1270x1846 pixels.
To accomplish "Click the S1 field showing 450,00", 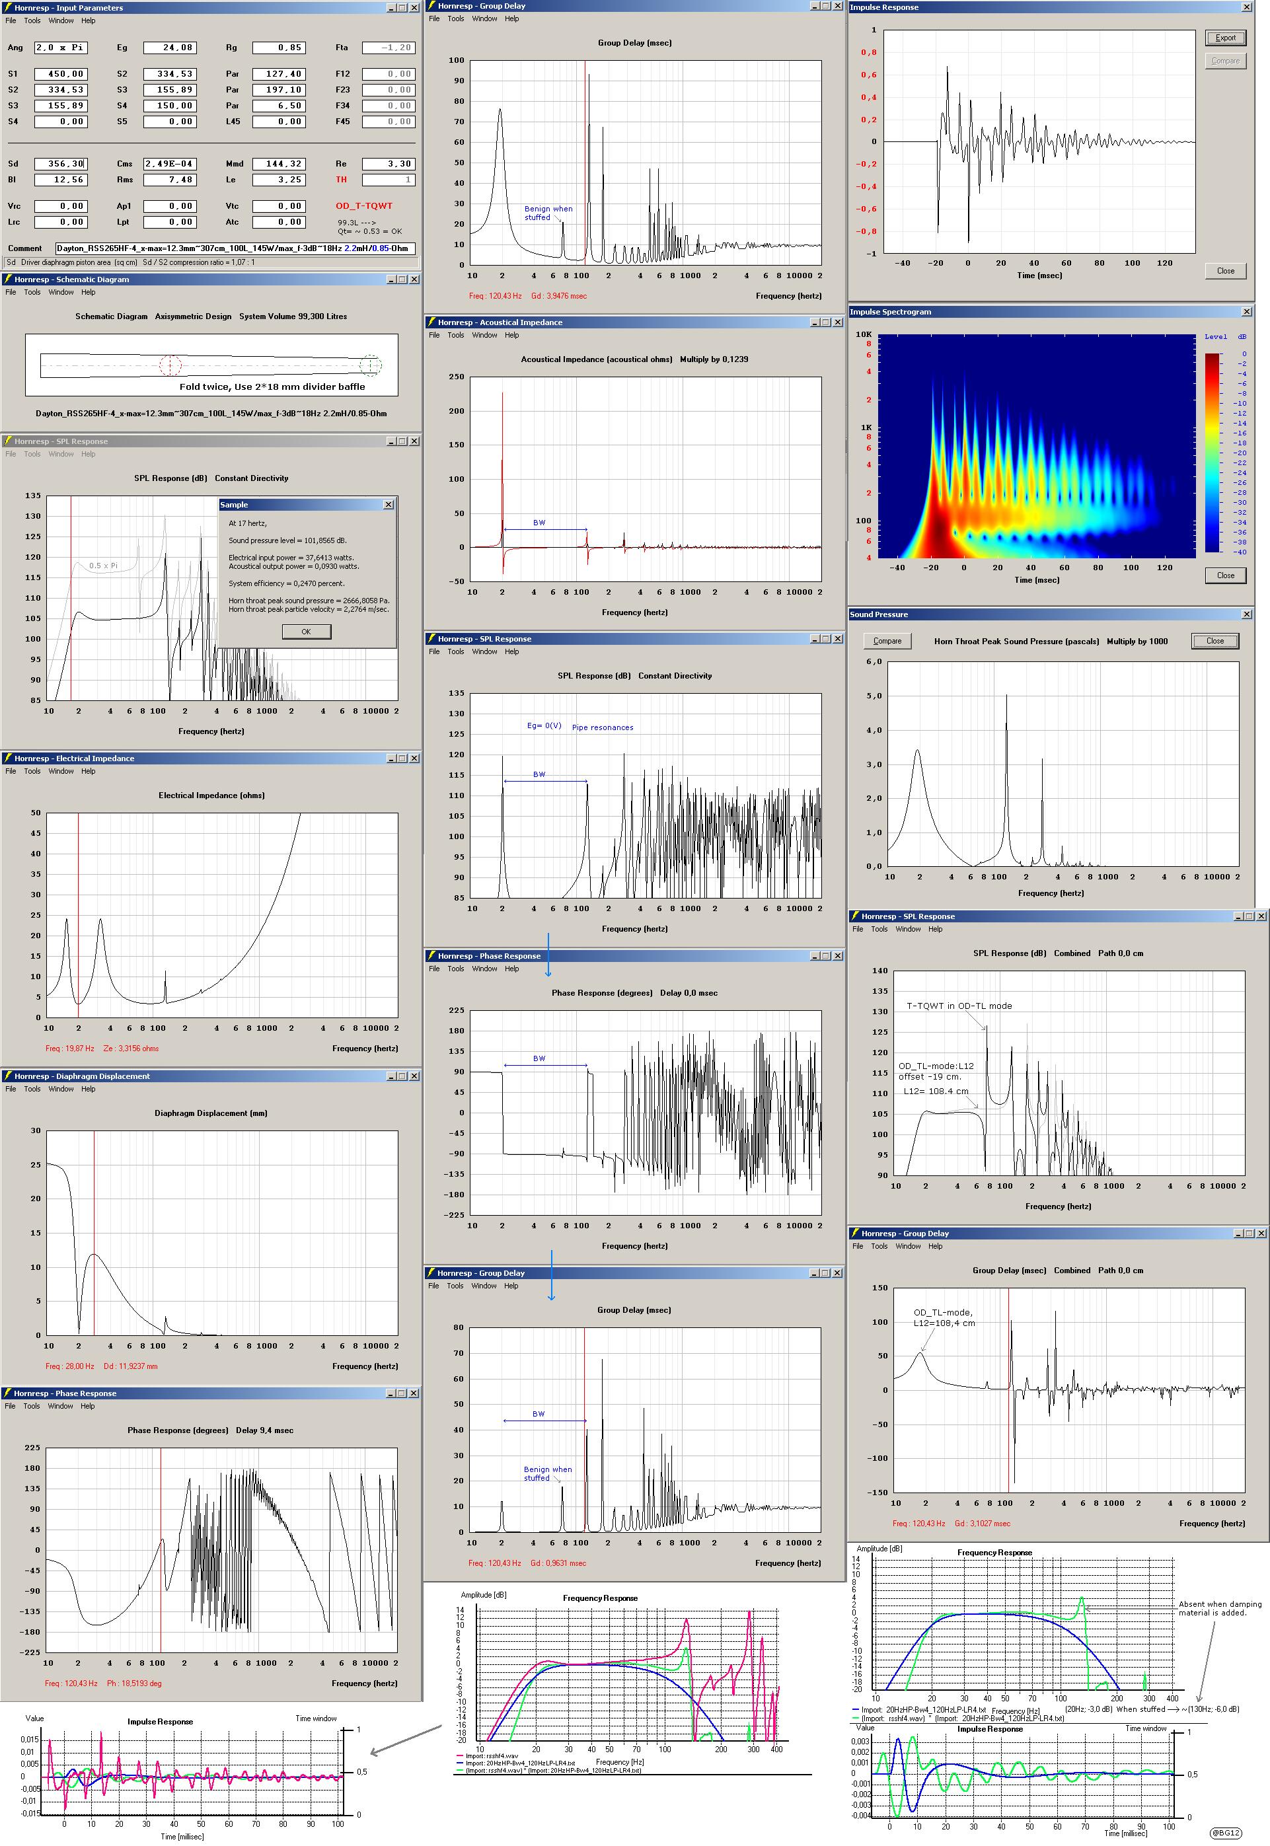I will coord(61,74).
